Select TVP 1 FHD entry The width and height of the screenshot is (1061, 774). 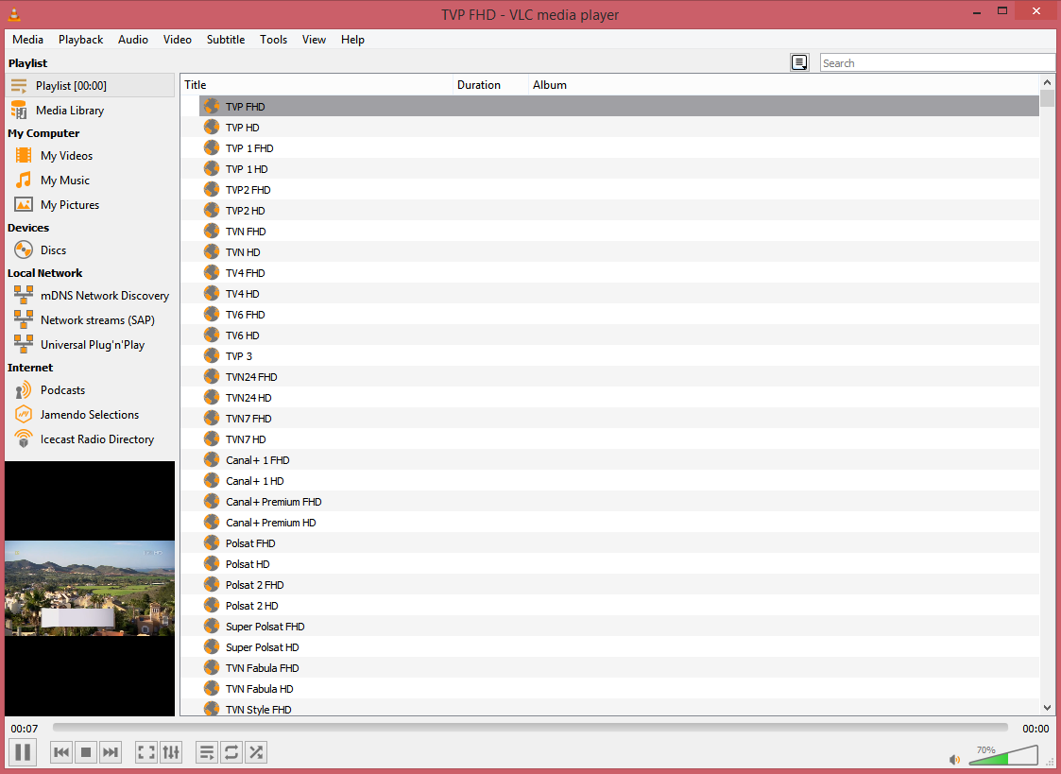(x=619, y=148)
